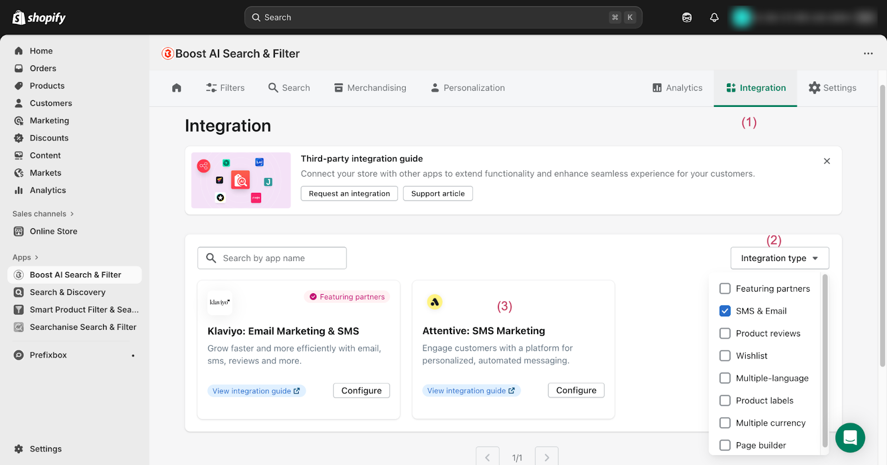Switch to the Filters tab
The image size is (887, 465).
tap(225, 88)
